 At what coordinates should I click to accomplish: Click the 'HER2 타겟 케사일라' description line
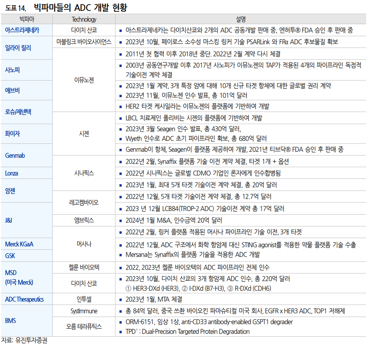coord(197,106)
